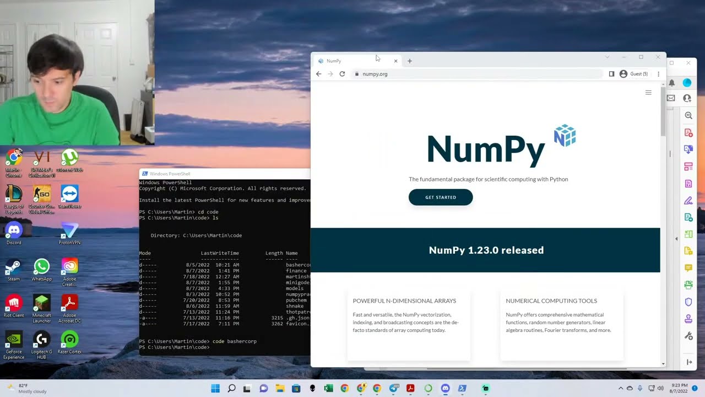
Task: Click the 'POWERFUL N-DIMENSIONAL ARRAYS' heading
Action: pyautogui.click(x=404, y=301)
